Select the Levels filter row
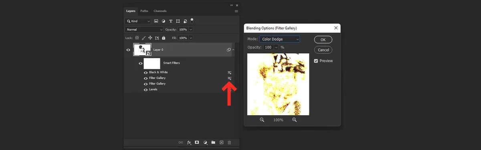This screenshot has width=481, height=150. point(179,90)
